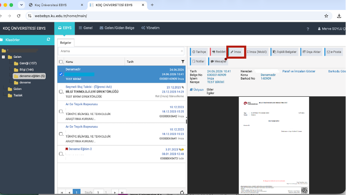Go to next page of list

point(115,192)
